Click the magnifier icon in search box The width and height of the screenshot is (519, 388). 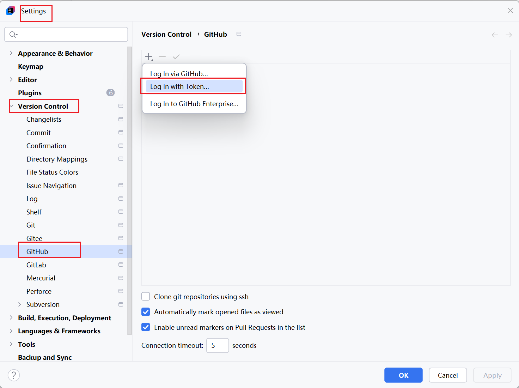[x=13, y=34]
